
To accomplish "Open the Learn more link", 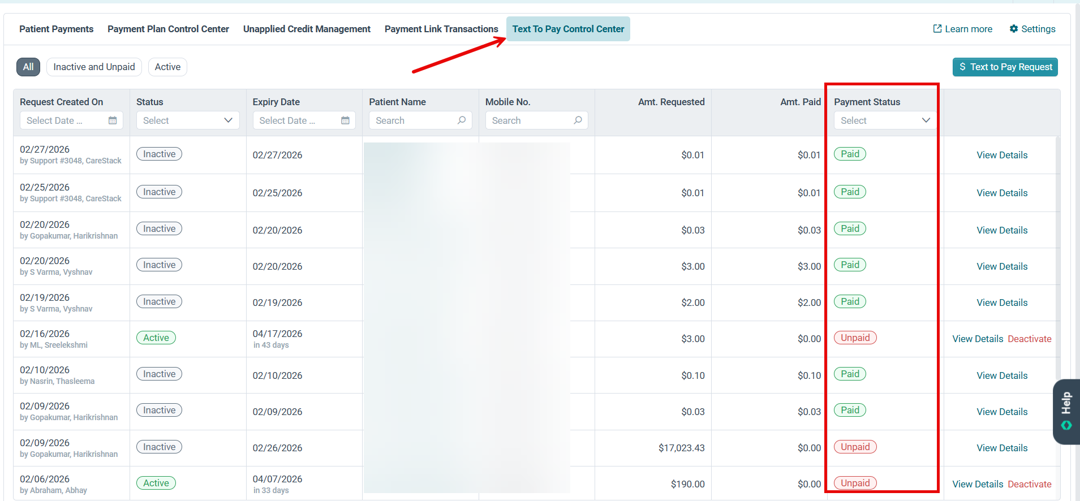I will tap(963, 29).
